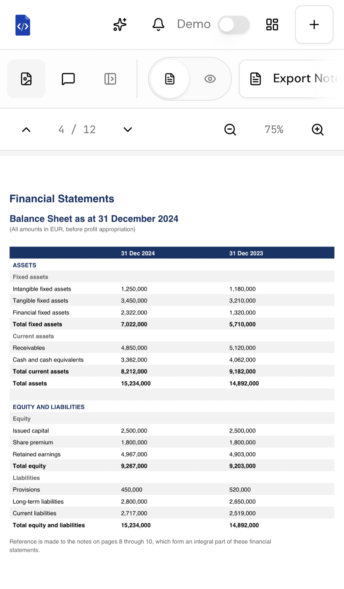Click the Receivables row label
This screenshot has width=344, height=589.
click(x=29, y=348)
